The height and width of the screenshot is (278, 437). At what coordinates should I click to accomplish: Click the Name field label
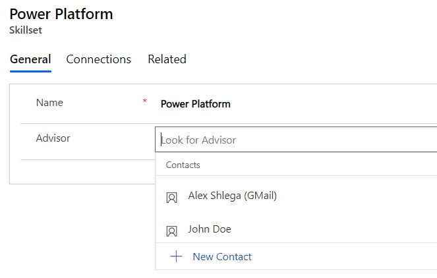coord(49,103)
